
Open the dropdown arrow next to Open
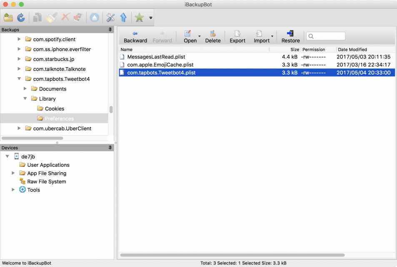point(200,36)
